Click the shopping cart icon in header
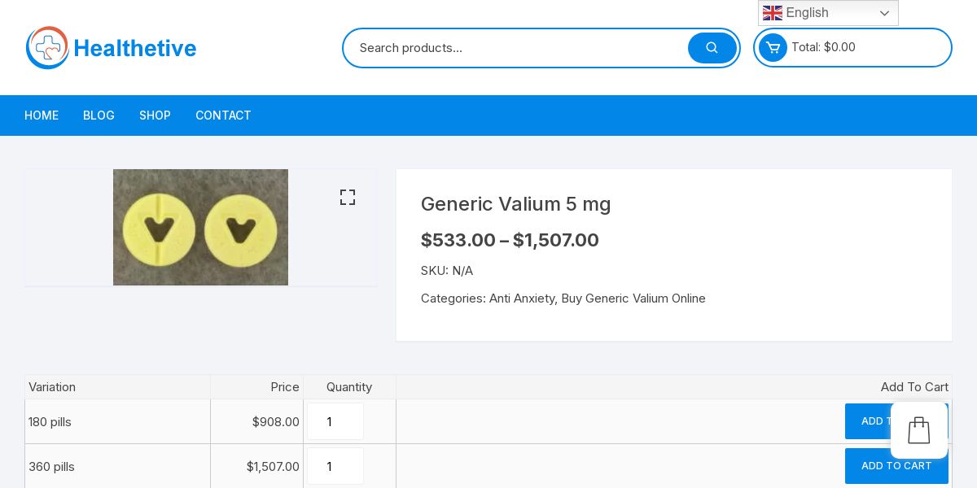This screenshot has height=488, width=977. (x=773, y=47)
